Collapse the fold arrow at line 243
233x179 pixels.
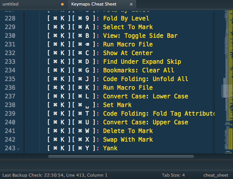[x=18, y=149]
